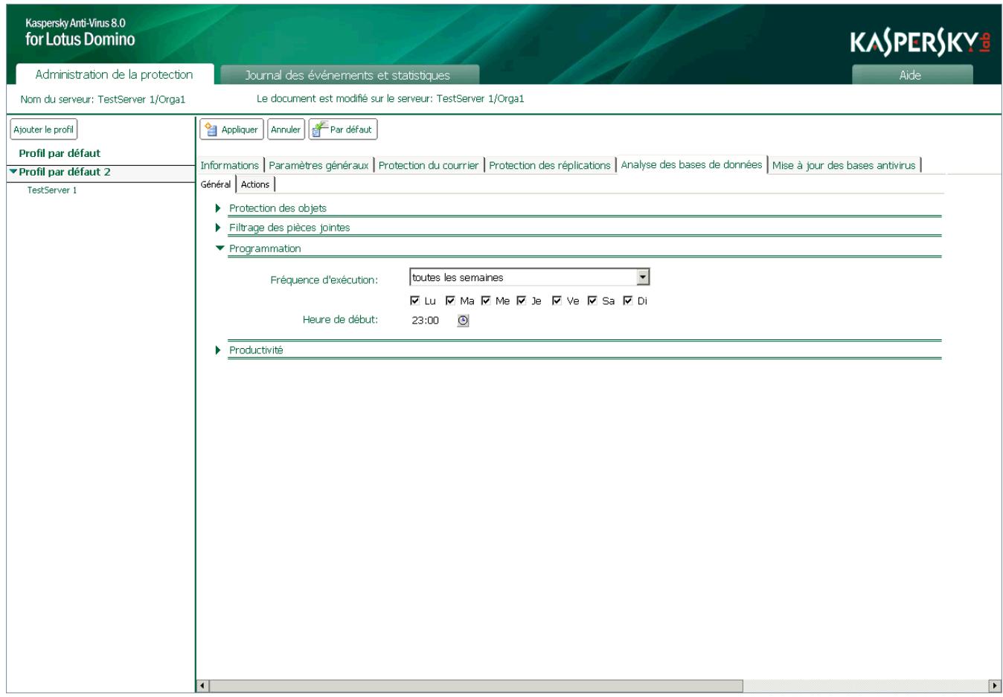Toggle the Me checkbox off

tap(484, 301)
